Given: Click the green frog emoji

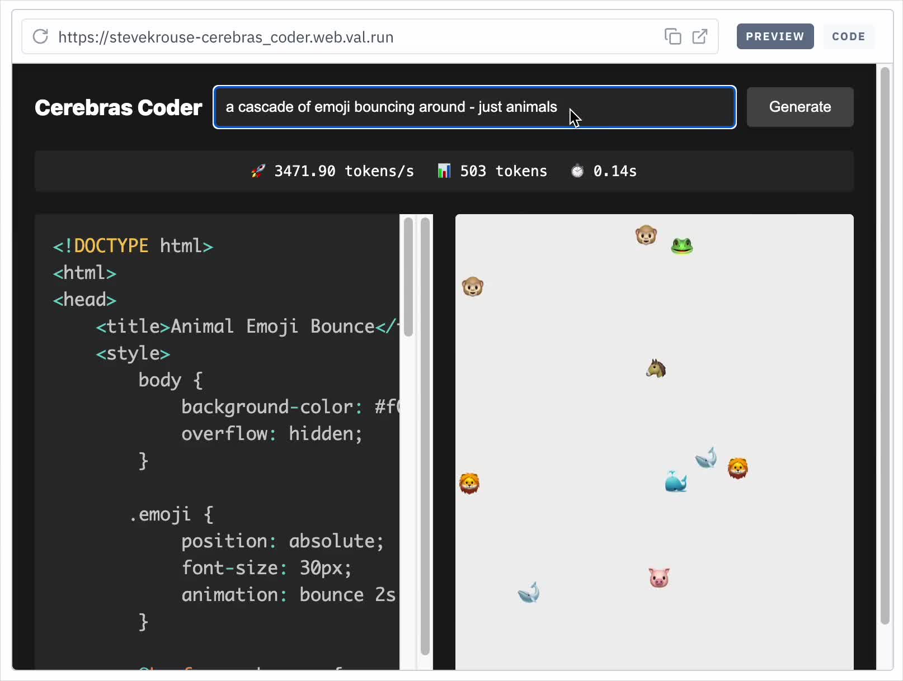Looking at the screenshot, I should 681,245.
